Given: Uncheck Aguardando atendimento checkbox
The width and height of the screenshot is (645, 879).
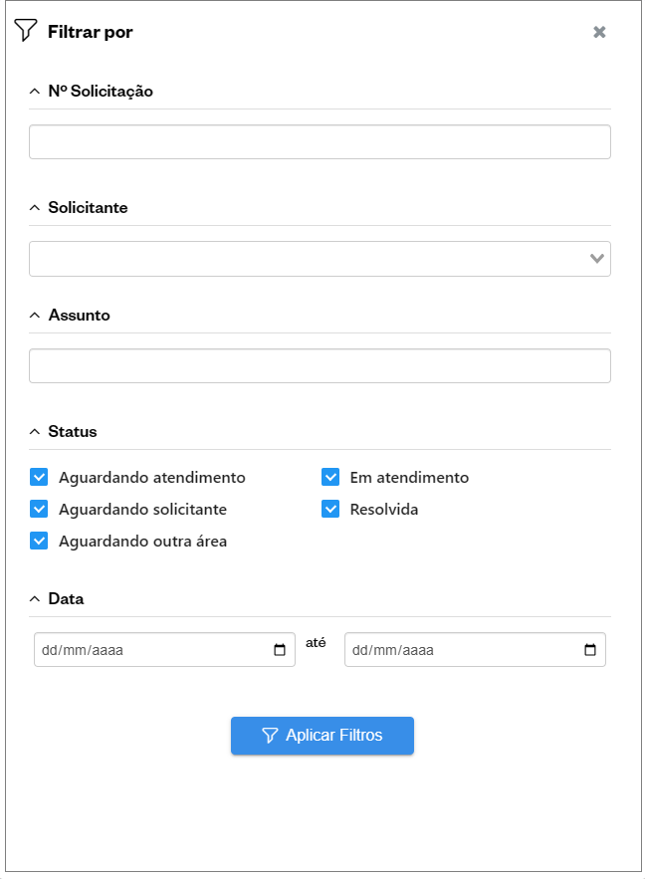Looking at the screenshot, I should 39,477.
